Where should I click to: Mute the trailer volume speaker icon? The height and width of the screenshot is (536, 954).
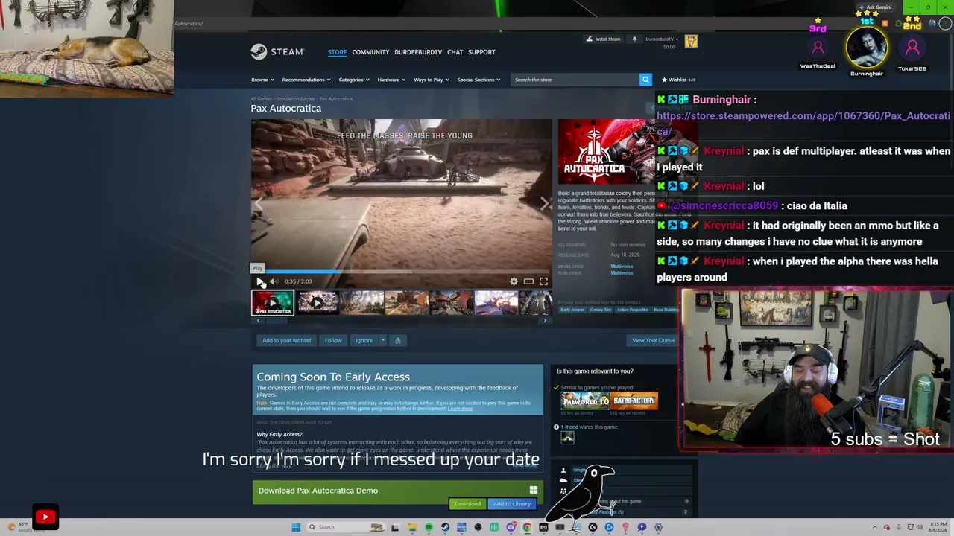(274, 281)
